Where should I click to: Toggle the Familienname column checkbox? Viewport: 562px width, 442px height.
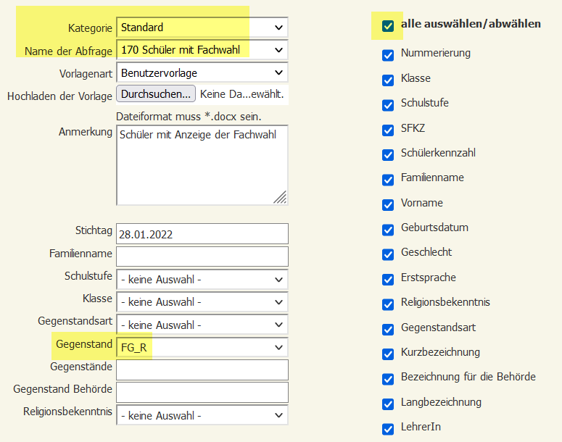(388, 180)
